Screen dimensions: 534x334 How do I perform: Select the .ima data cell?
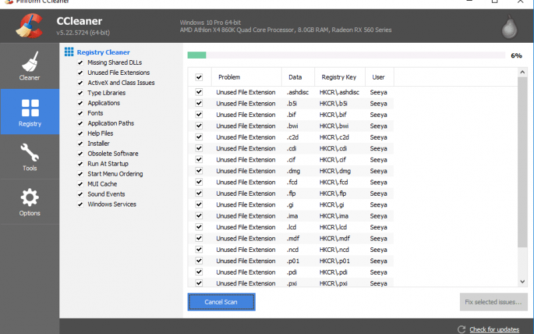pos(292,216)
